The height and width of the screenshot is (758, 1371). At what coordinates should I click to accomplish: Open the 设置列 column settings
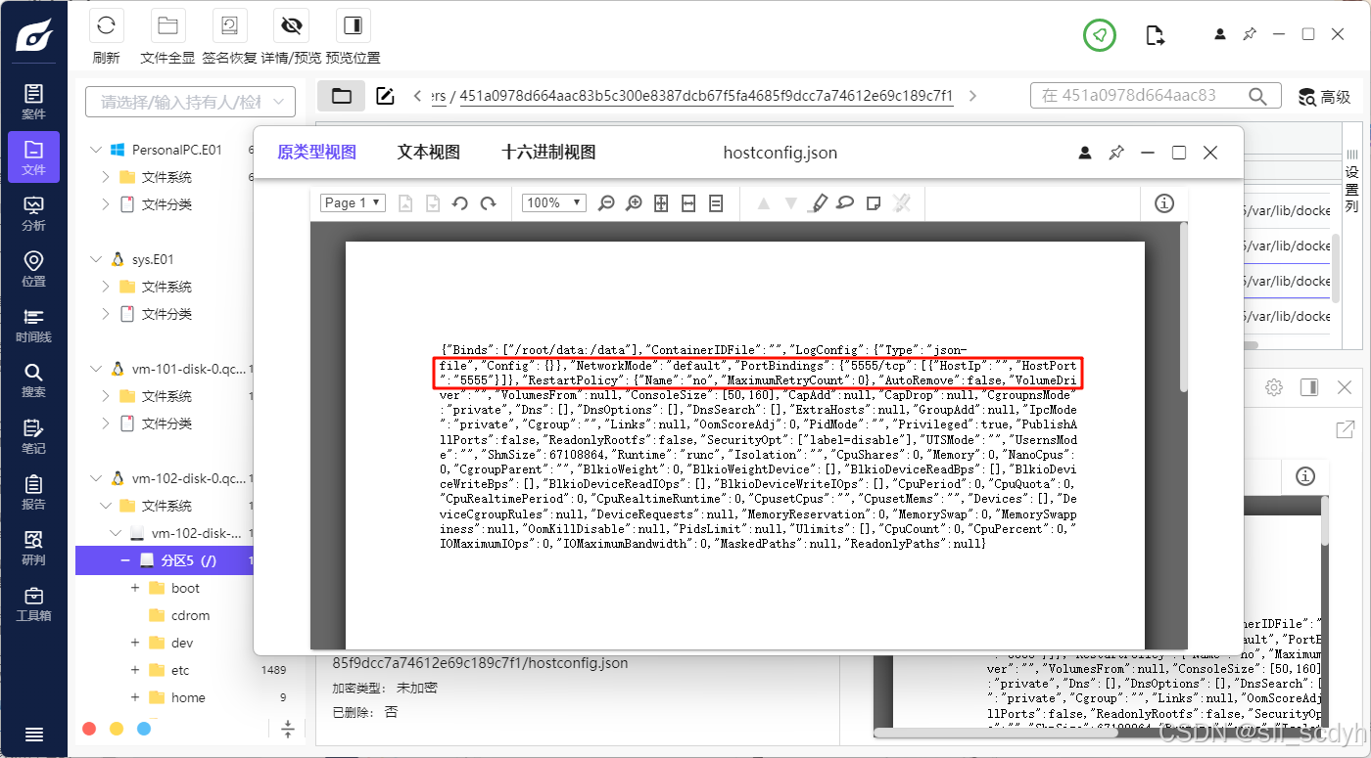1351,181
